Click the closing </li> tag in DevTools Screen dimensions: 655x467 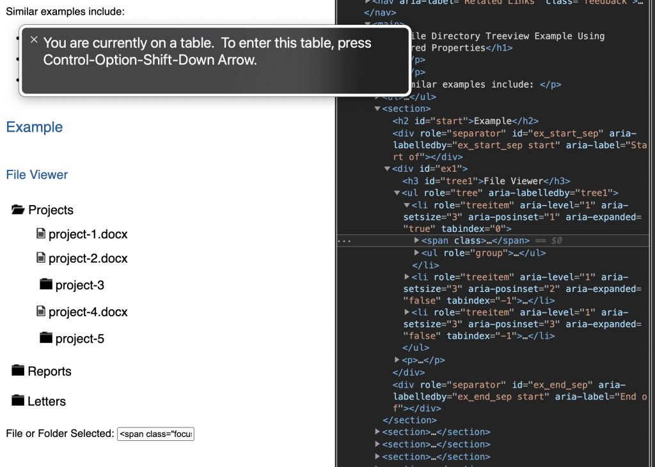425,265
